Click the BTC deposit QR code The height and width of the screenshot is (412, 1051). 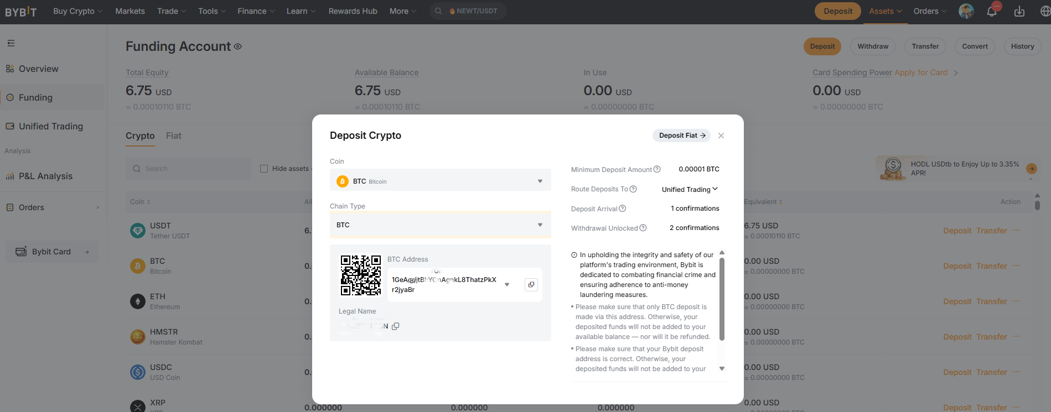[361, 275]
